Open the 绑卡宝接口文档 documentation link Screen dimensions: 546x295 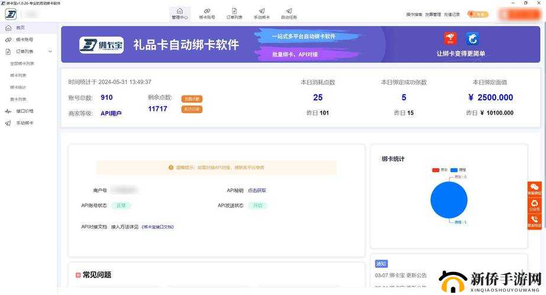tap(158, 227)
